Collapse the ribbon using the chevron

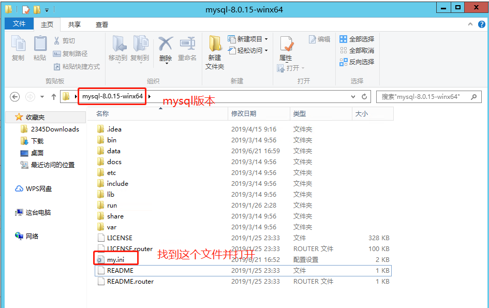point(470,24)
